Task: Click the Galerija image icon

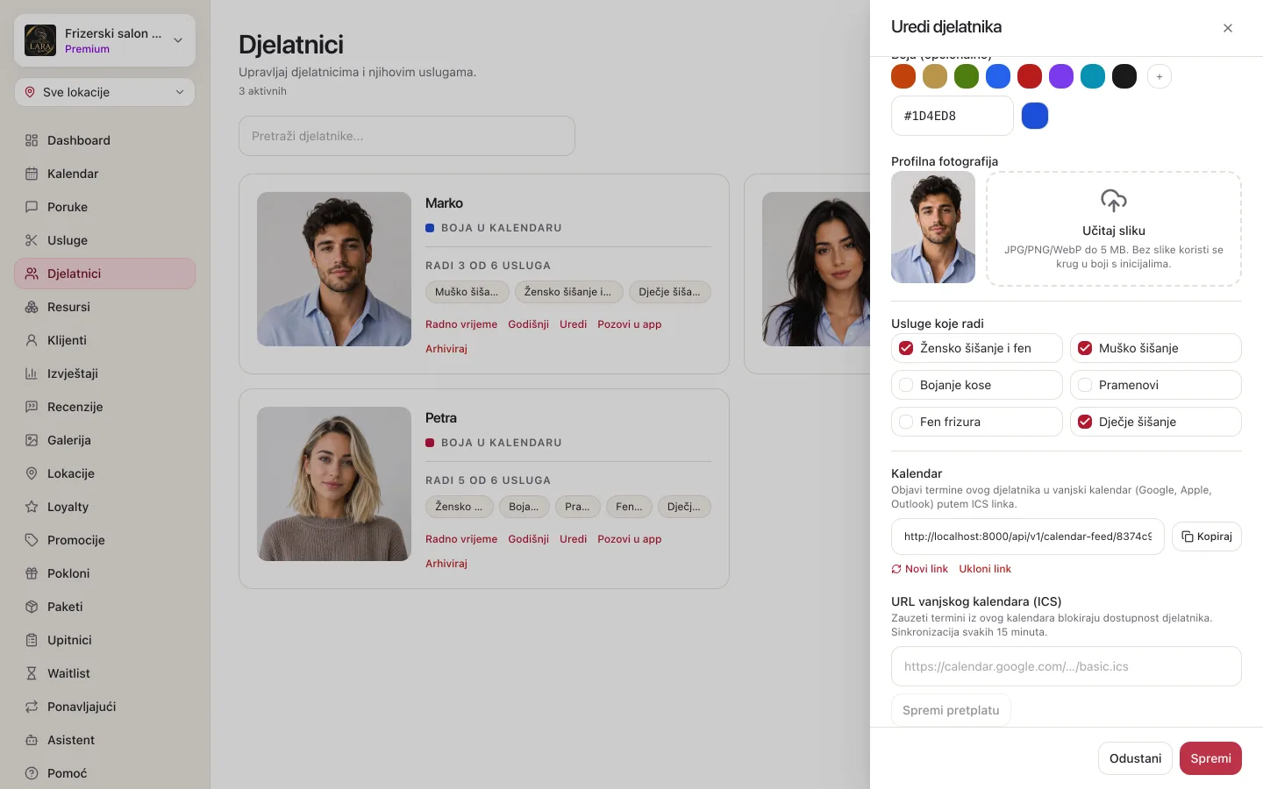Action: (32, 440)
